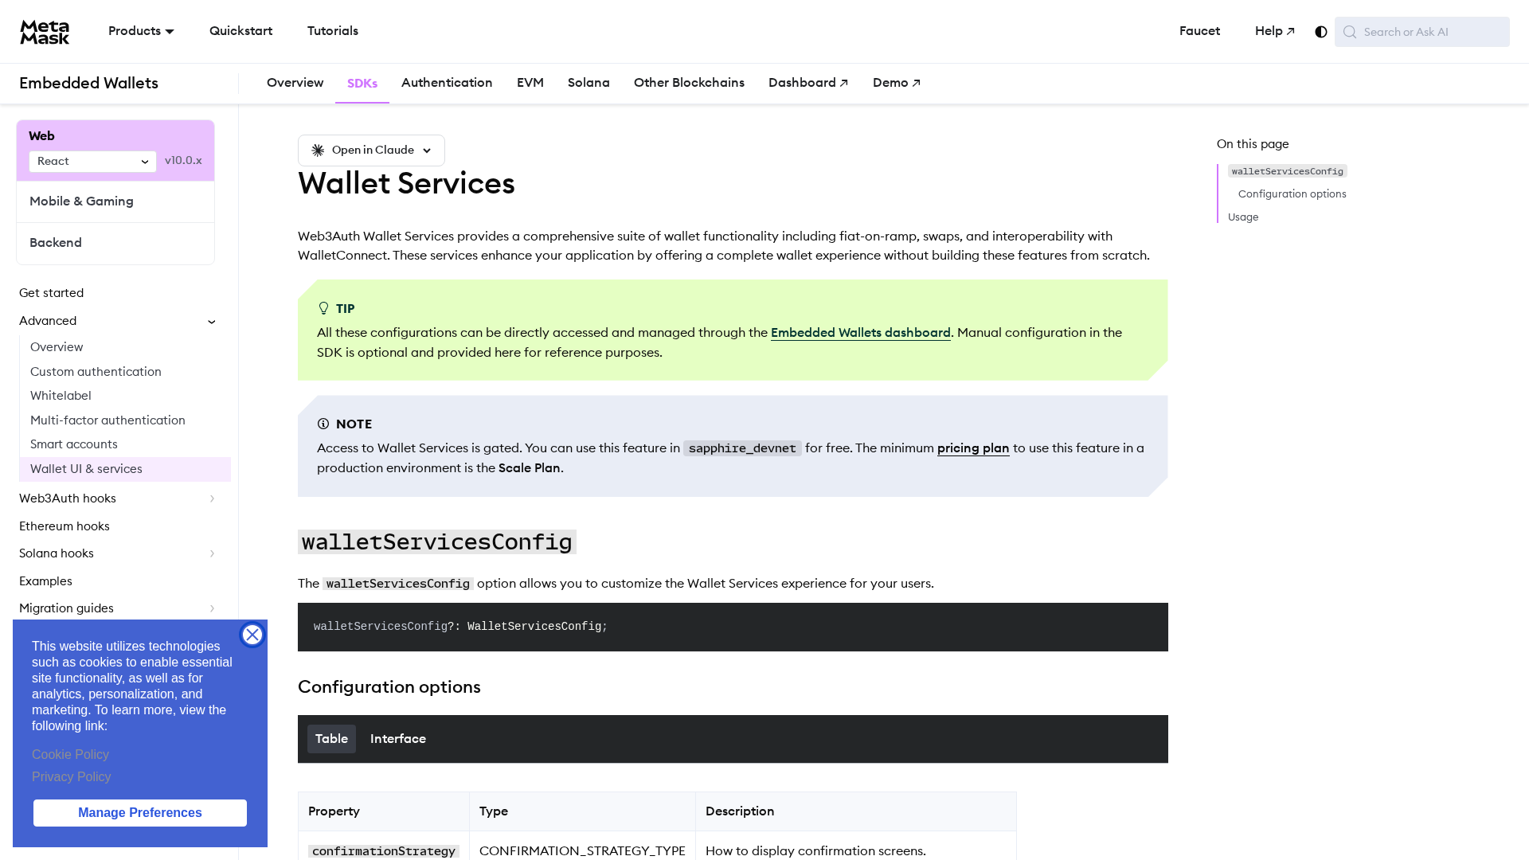Click the MetaMask logo
Screen dimensions: 1529x860
coord(45,32)
